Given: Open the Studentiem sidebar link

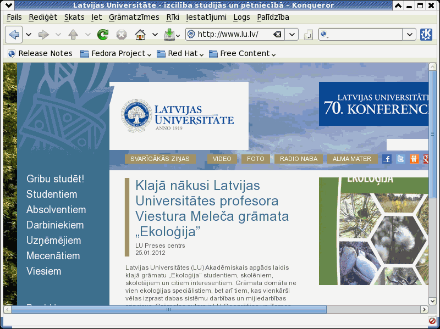Looking at the screenshot, I should pyautogui.click(x=52, y=194).
